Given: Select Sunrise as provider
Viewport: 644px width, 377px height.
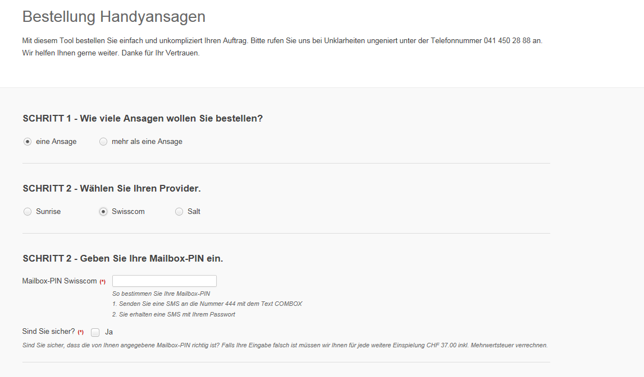Looking at the screenshot, I should [x=28, y=212].
